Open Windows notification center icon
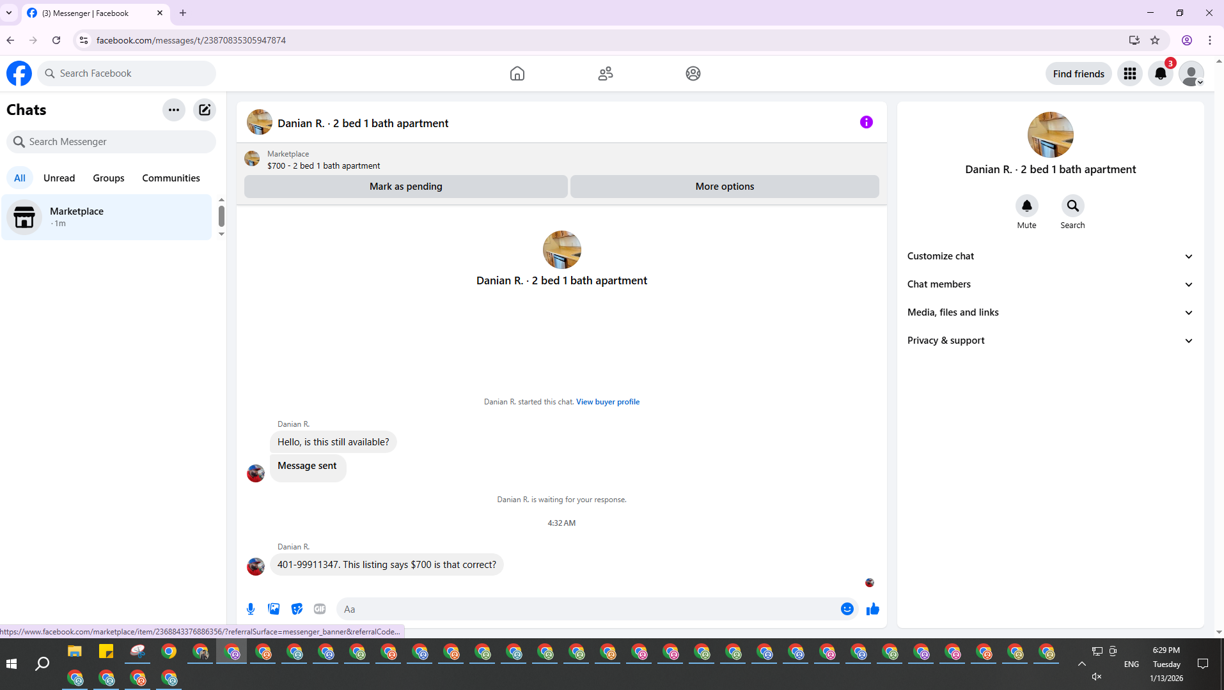This screenshot has height=690, width=1224. pos(1203,664)
